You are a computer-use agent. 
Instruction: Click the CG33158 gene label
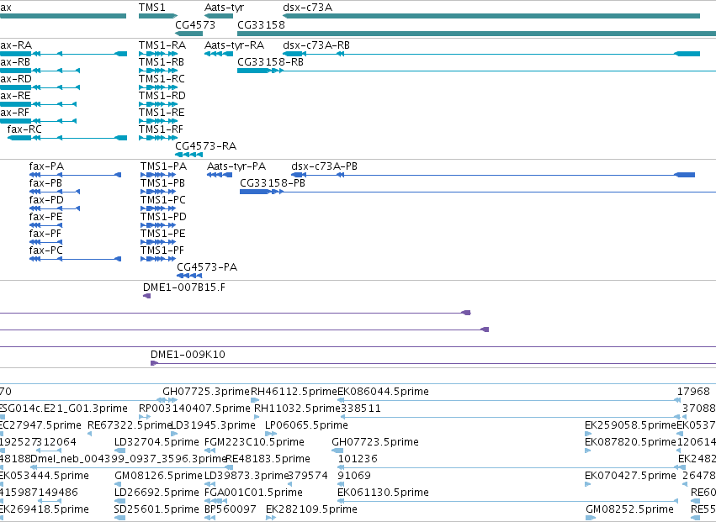pos(261,24)
